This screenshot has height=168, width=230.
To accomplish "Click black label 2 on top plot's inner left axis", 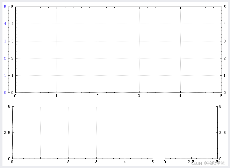I will coord(12,58).
